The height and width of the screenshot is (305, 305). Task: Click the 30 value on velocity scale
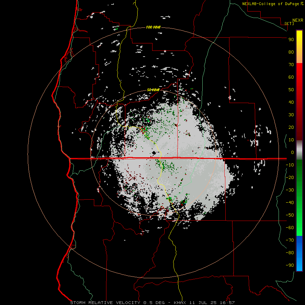point(291,115)
